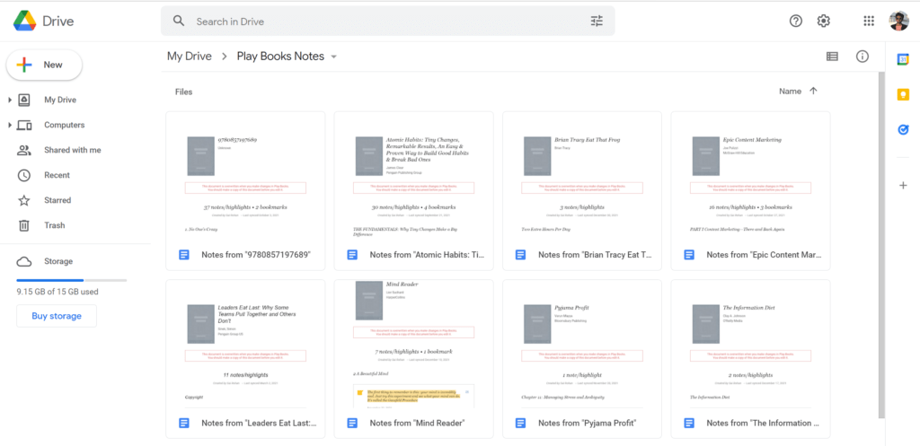Viewport: 920px width, 446px height.
Task: Open thumbnail of Leaders Eat Last notes
Action: pyautogui.click(x=245, y=344)
